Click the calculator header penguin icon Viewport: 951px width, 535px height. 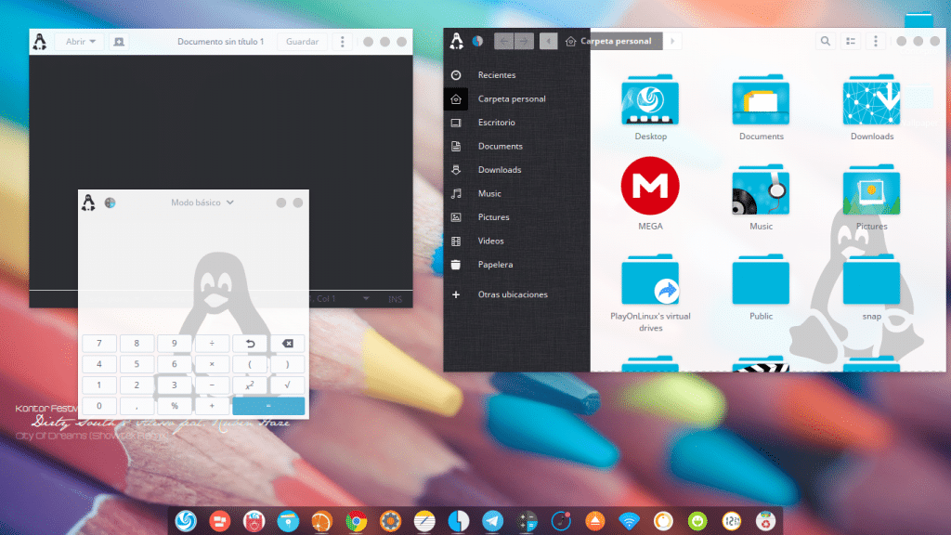[88, 202]
